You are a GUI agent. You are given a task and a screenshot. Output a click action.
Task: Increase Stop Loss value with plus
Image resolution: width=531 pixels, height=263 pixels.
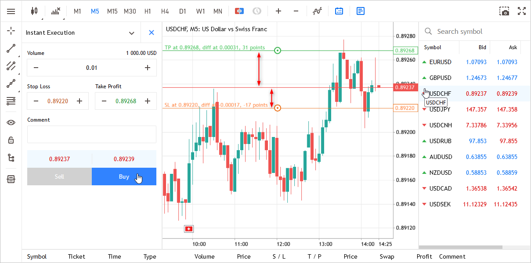pos(79,101)
